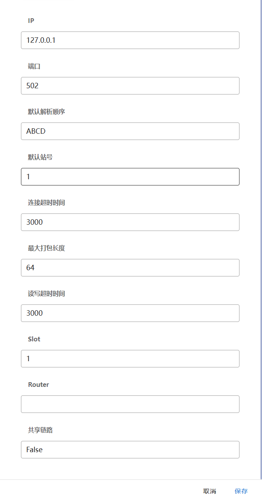Focus the 端口 field containing 502
This screenshot has width=262, height=500.
click(x=130, y=86)
